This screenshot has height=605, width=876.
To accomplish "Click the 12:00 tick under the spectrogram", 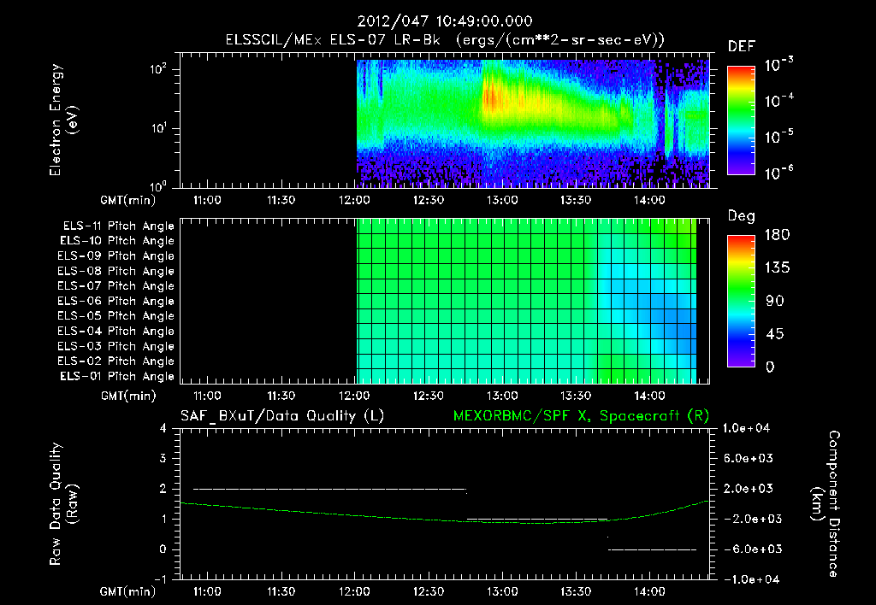I will 355,200.
